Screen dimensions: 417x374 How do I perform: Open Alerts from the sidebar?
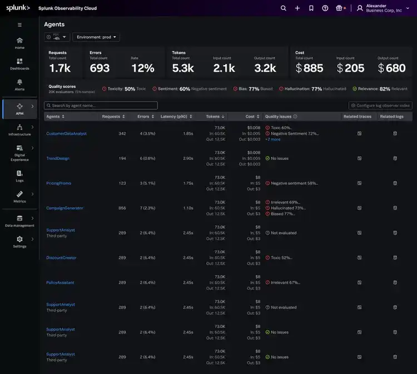[19, 84]
